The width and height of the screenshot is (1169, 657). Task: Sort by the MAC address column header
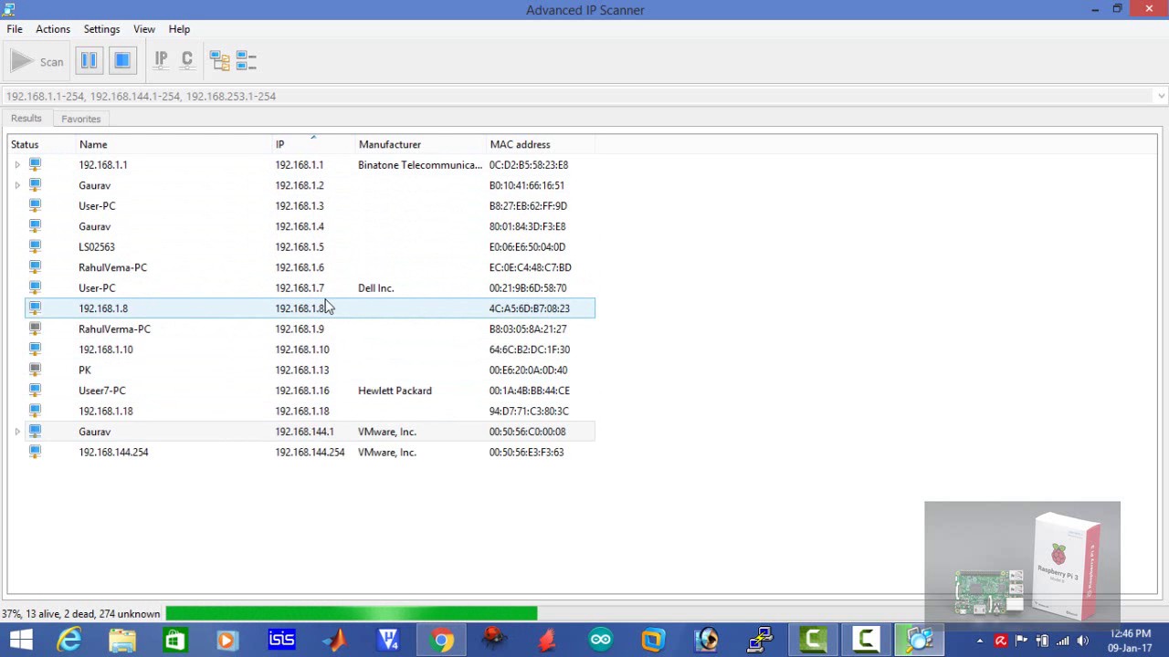[x=541, y=144]
